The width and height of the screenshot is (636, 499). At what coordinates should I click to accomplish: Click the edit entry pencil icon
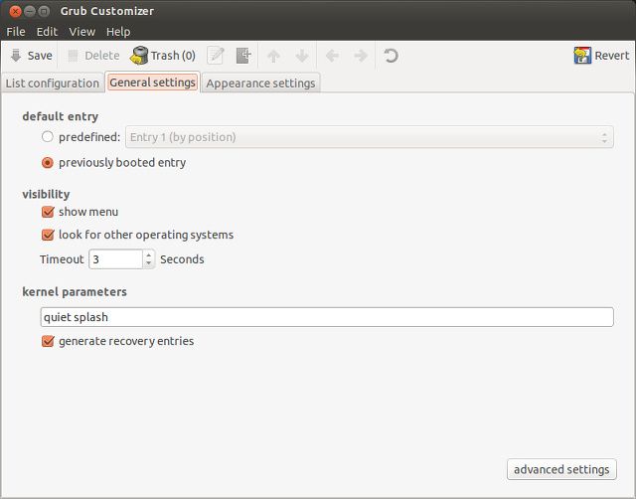pos(216,56)
